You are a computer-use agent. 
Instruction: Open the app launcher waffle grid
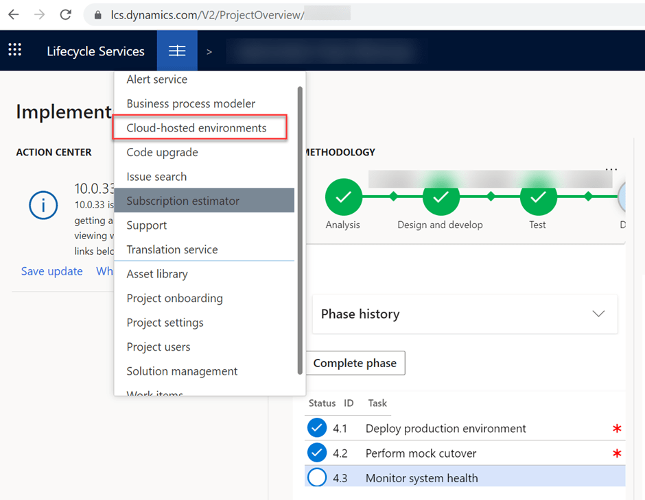pos(15,51)
